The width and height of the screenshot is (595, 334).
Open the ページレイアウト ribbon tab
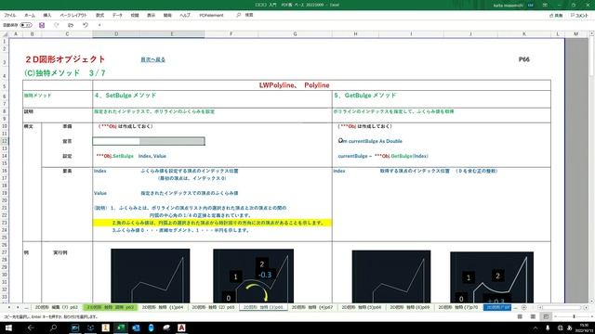73,15
